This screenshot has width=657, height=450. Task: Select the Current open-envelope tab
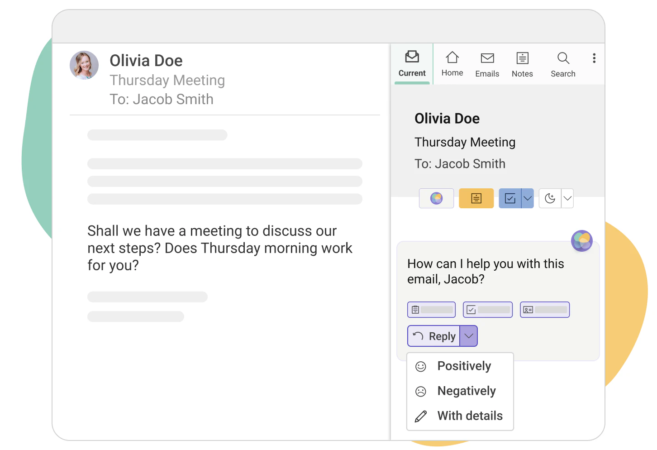[412, 64]
